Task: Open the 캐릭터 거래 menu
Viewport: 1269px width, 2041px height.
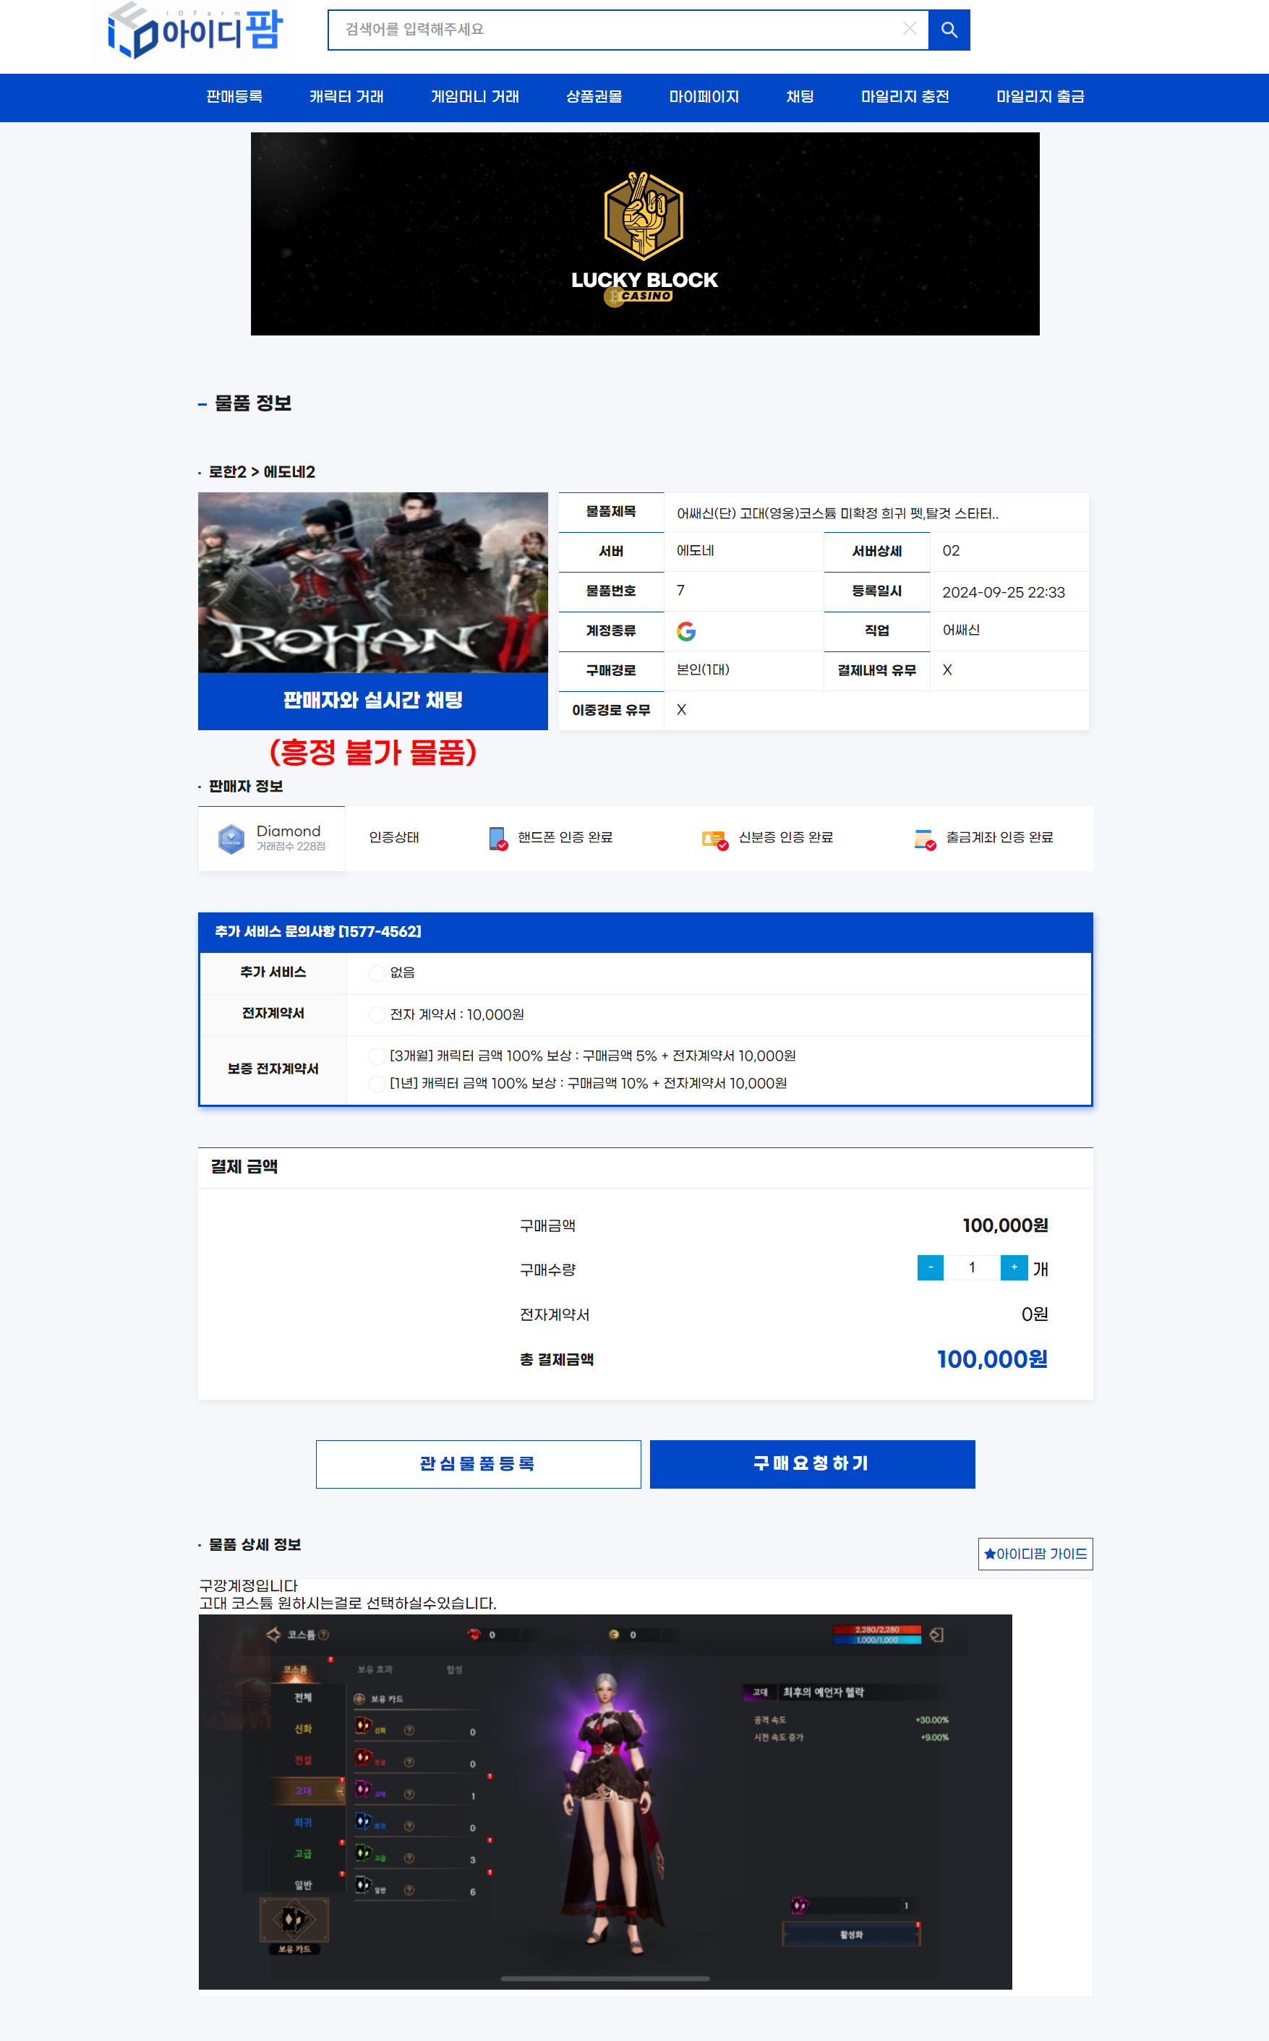Action: pyautogui.click(x=346, y=98)
